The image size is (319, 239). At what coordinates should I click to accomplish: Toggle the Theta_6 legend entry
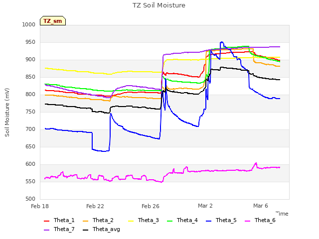coord(260,220)
